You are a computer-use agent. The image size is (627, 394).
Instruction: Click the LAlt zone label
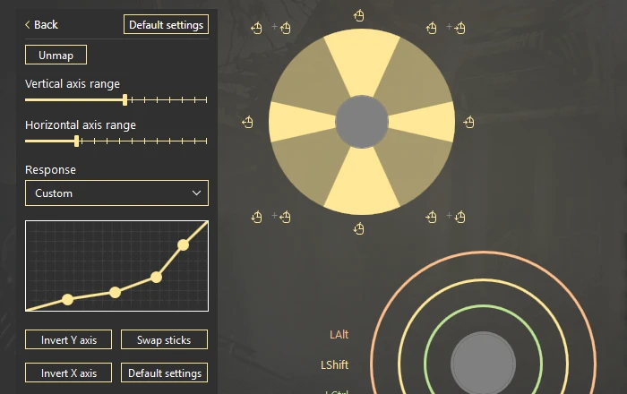pyautogui.click(x=339, y=335)
